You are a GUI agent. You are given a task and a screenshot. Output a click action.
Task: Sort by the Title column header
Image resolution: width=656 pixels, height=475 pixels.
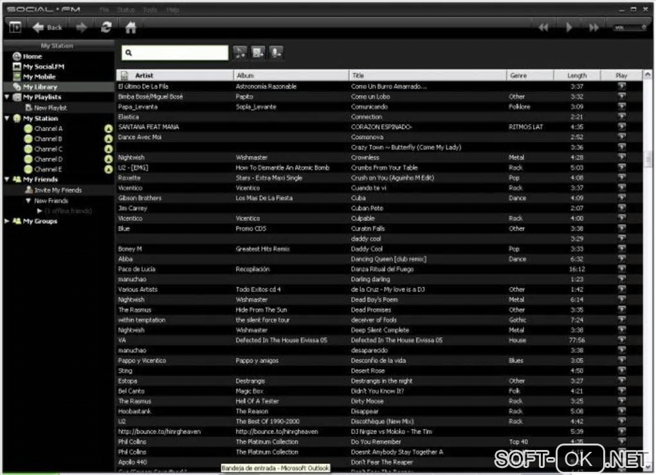point(428,76)
